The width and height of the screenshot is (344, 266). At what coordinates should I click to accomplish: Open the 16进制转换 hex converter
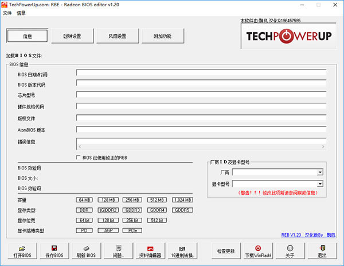pos(183,250)
